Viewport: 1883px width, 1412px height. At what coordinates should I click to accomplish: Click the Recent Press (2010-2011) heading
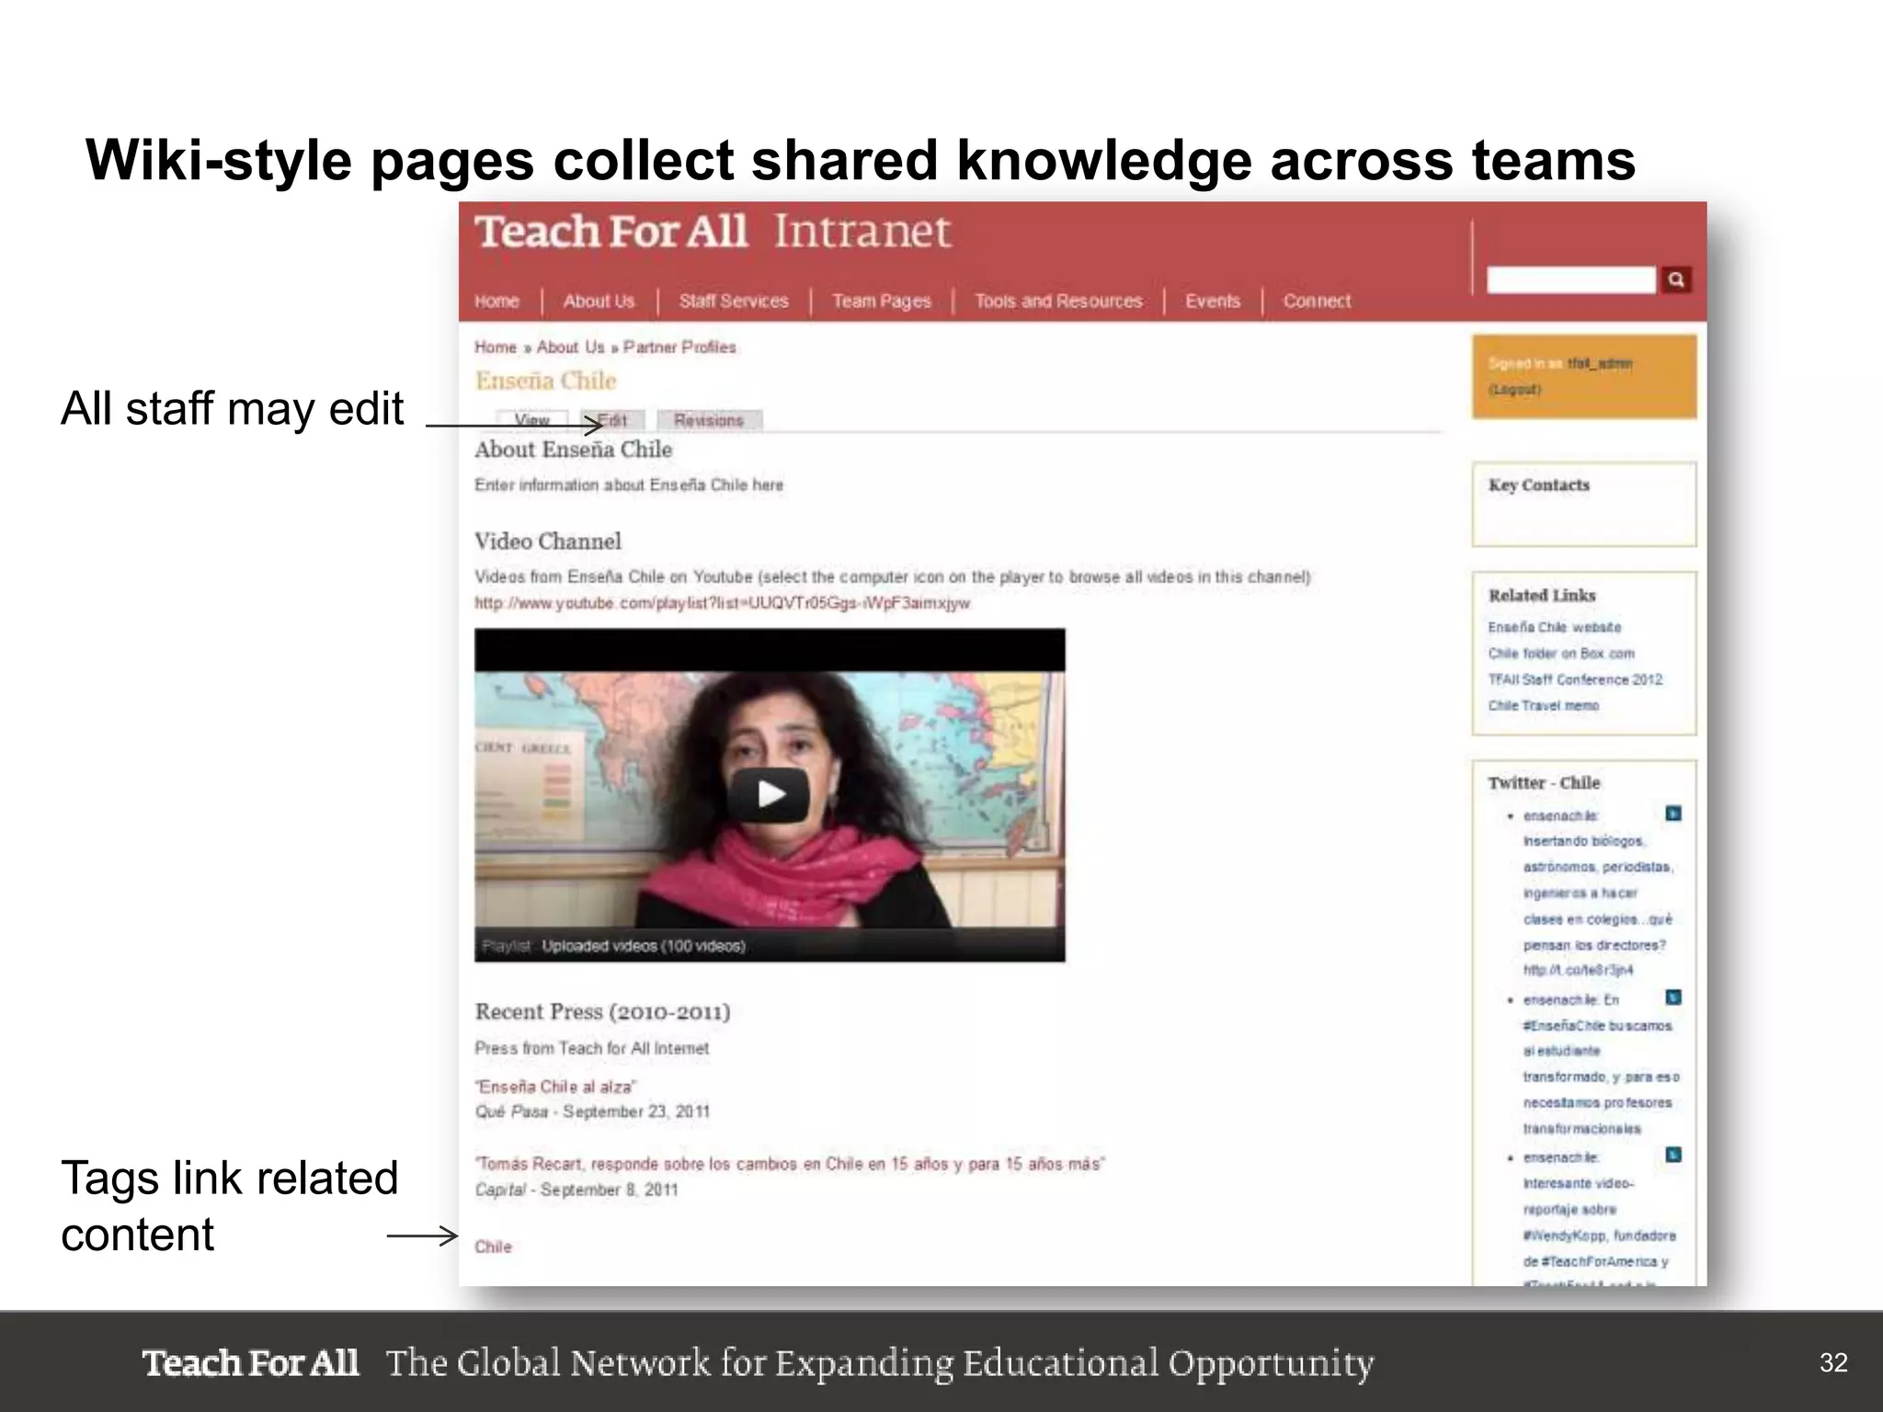[x=602, y=1011]
